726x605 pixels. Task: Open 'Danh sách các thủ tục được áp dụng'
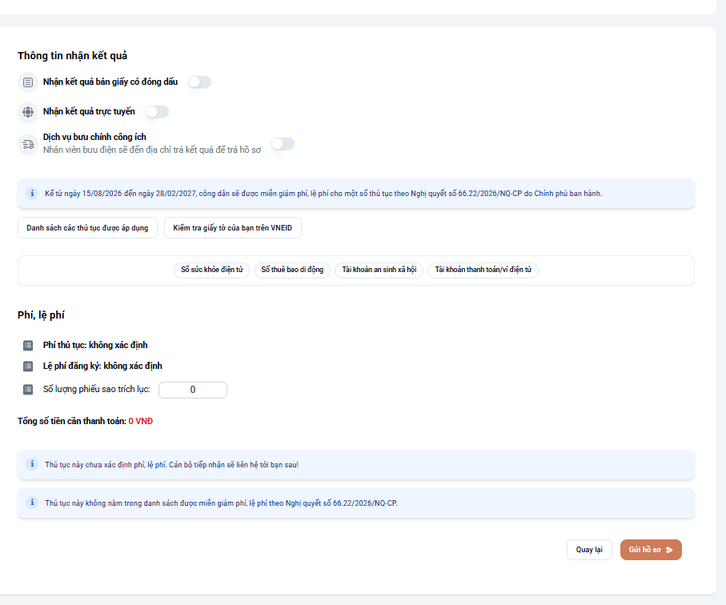(x=87, y=228)
